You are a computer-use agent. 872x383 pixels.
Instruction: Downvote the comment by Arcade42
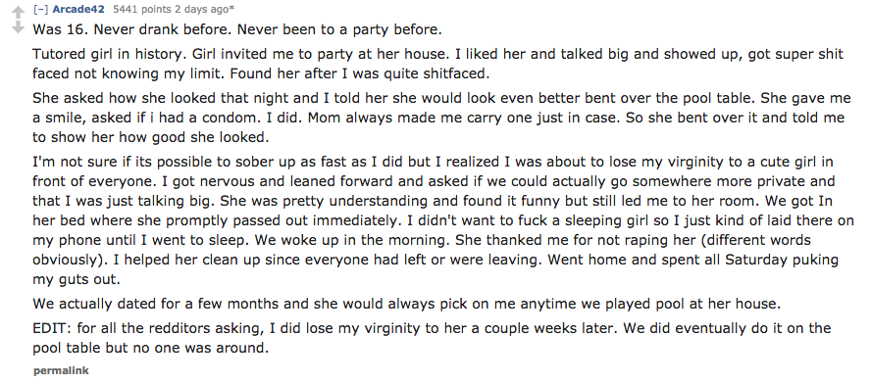tap(19, 26)
